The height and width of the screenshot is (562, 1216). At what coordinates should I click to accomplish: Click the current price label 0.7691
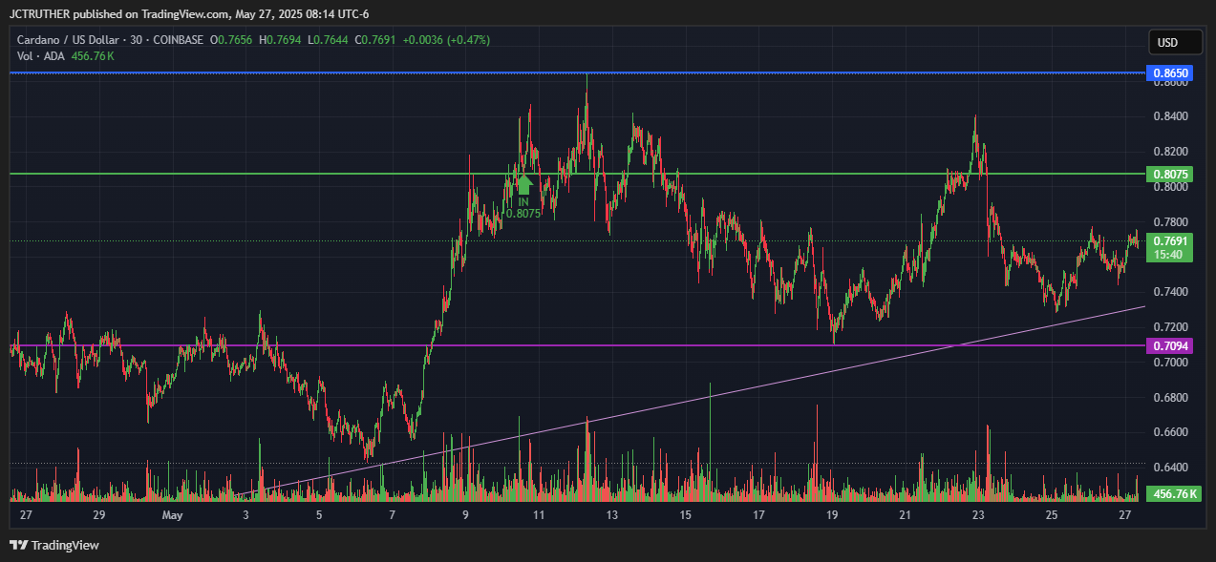coord(1170,241)
